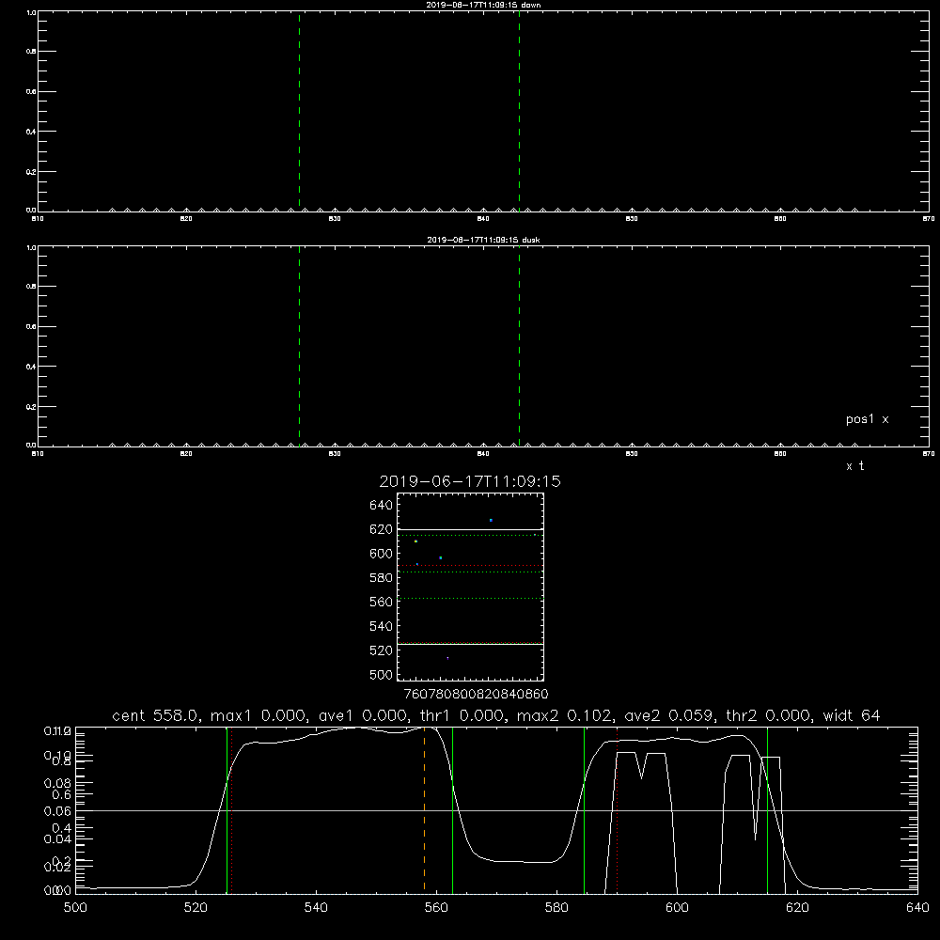This screenshot has height=940, width=940.
Task: Click 'thr1 0.000' in bottom plot title
Action: (461, 715)
